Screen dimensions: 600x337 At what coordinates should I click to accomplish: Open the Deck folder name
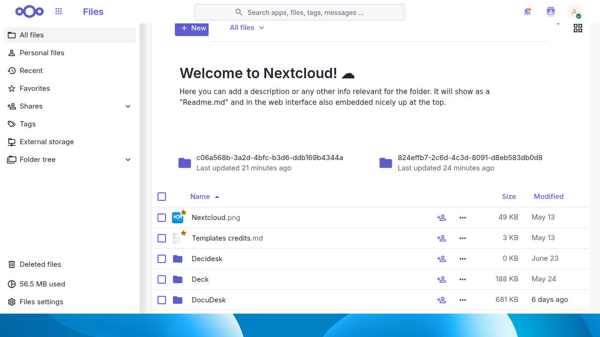(200, 279)
